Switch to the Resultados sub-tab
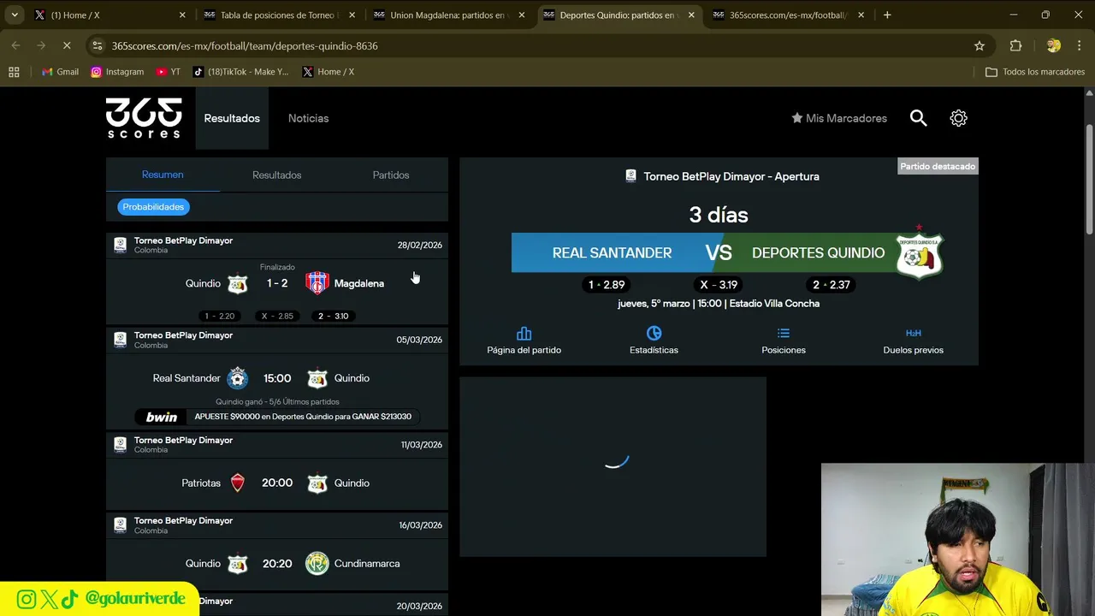1095x616 pixels. (276, 175)
